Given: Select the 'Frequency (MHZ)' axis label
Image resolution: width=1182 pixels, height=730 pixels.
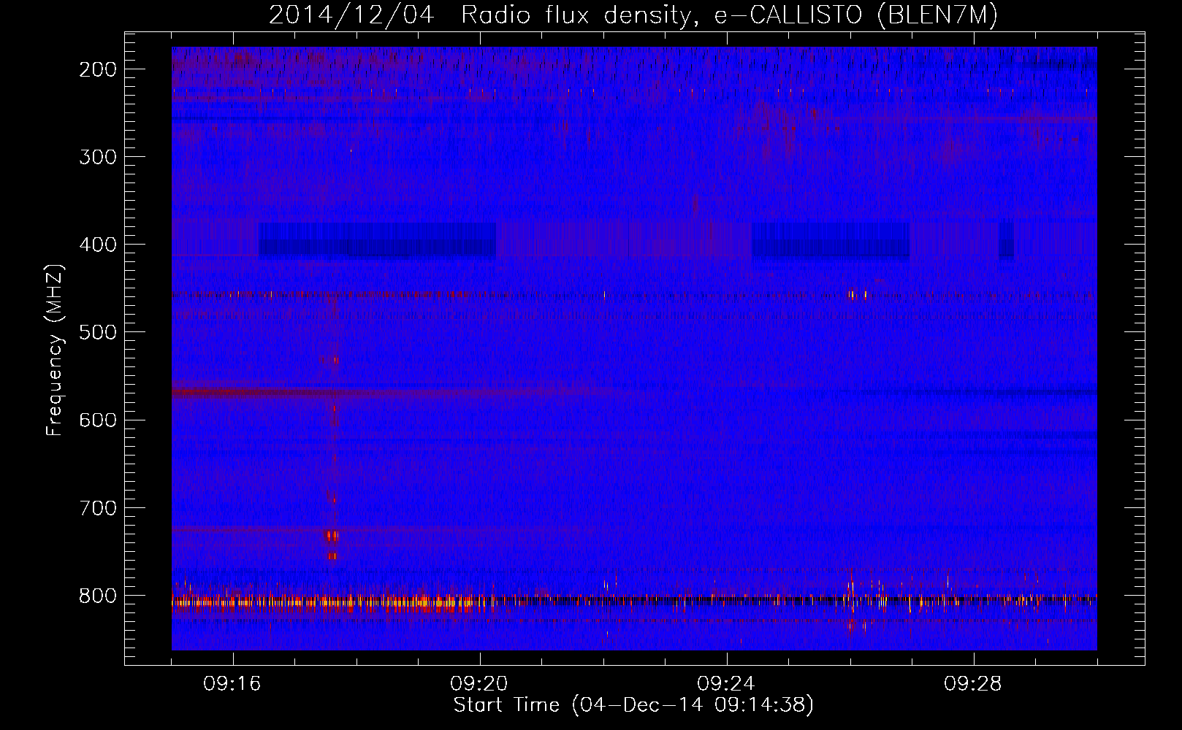Looking at the screenshot, I should point(55,350).
